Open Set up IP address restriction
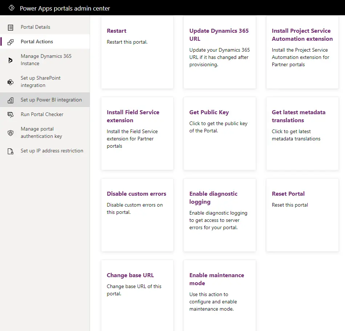The height and width of the screenshot is (331, 345). point(45,151)
